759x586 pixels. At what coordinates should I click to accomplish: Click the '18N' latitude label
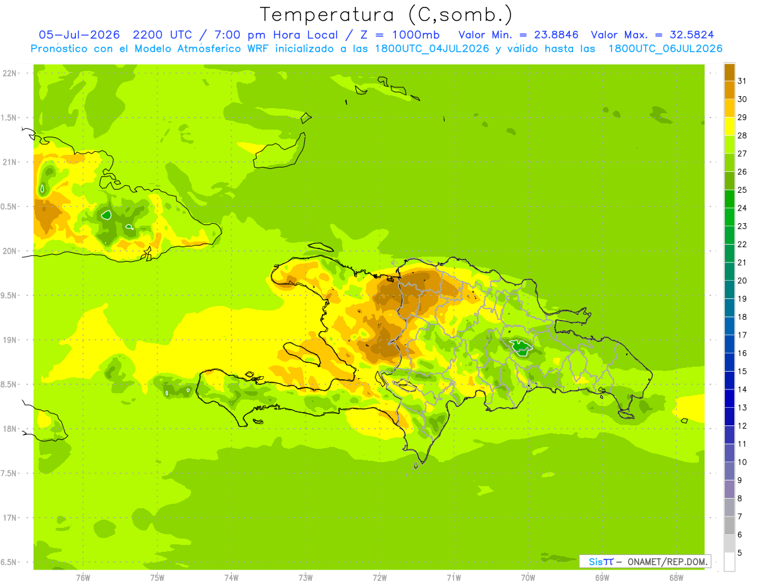(11, 429)
